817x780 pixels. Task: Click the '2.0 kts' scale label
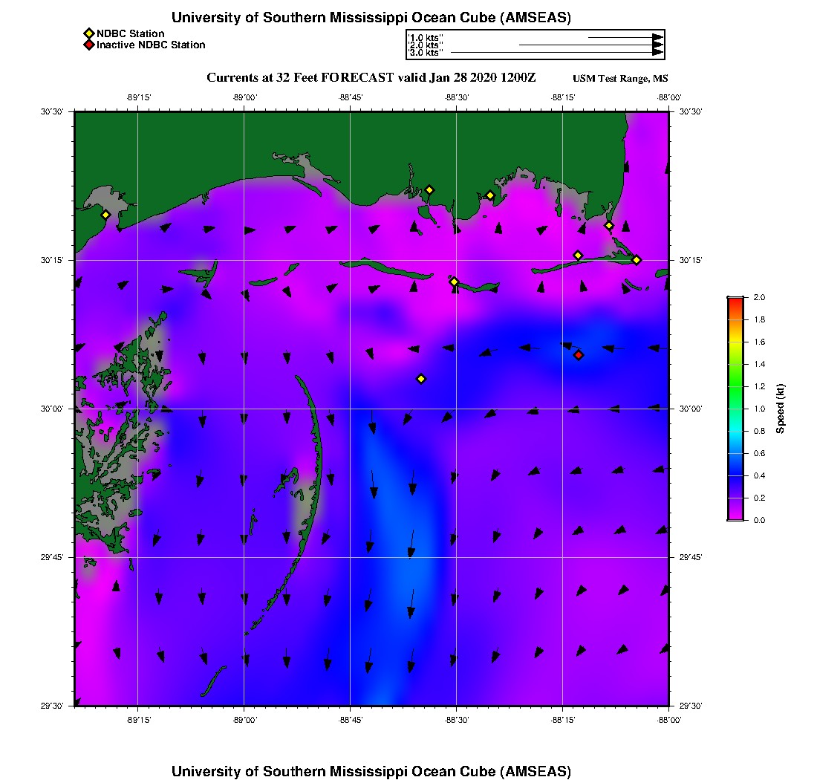tap(426, 45)
